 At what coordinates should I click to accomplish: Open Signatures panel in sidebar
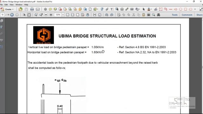(x=2, y=40)
